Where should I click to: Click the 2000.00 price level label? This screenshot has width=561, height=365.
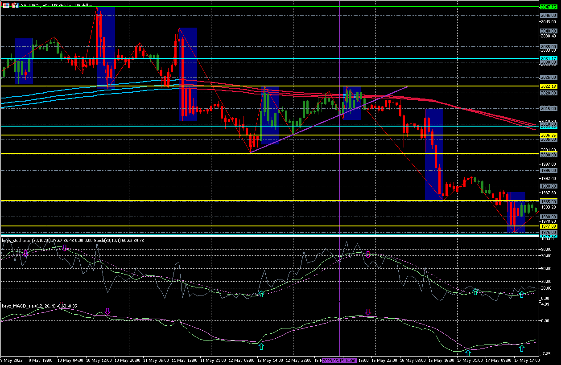(x=548, y=155)
